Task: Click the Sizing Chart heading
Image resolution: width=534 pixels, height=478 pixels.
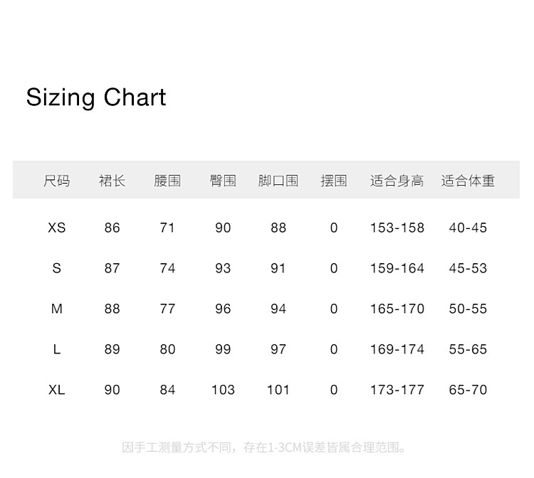Action: point(96,97)
